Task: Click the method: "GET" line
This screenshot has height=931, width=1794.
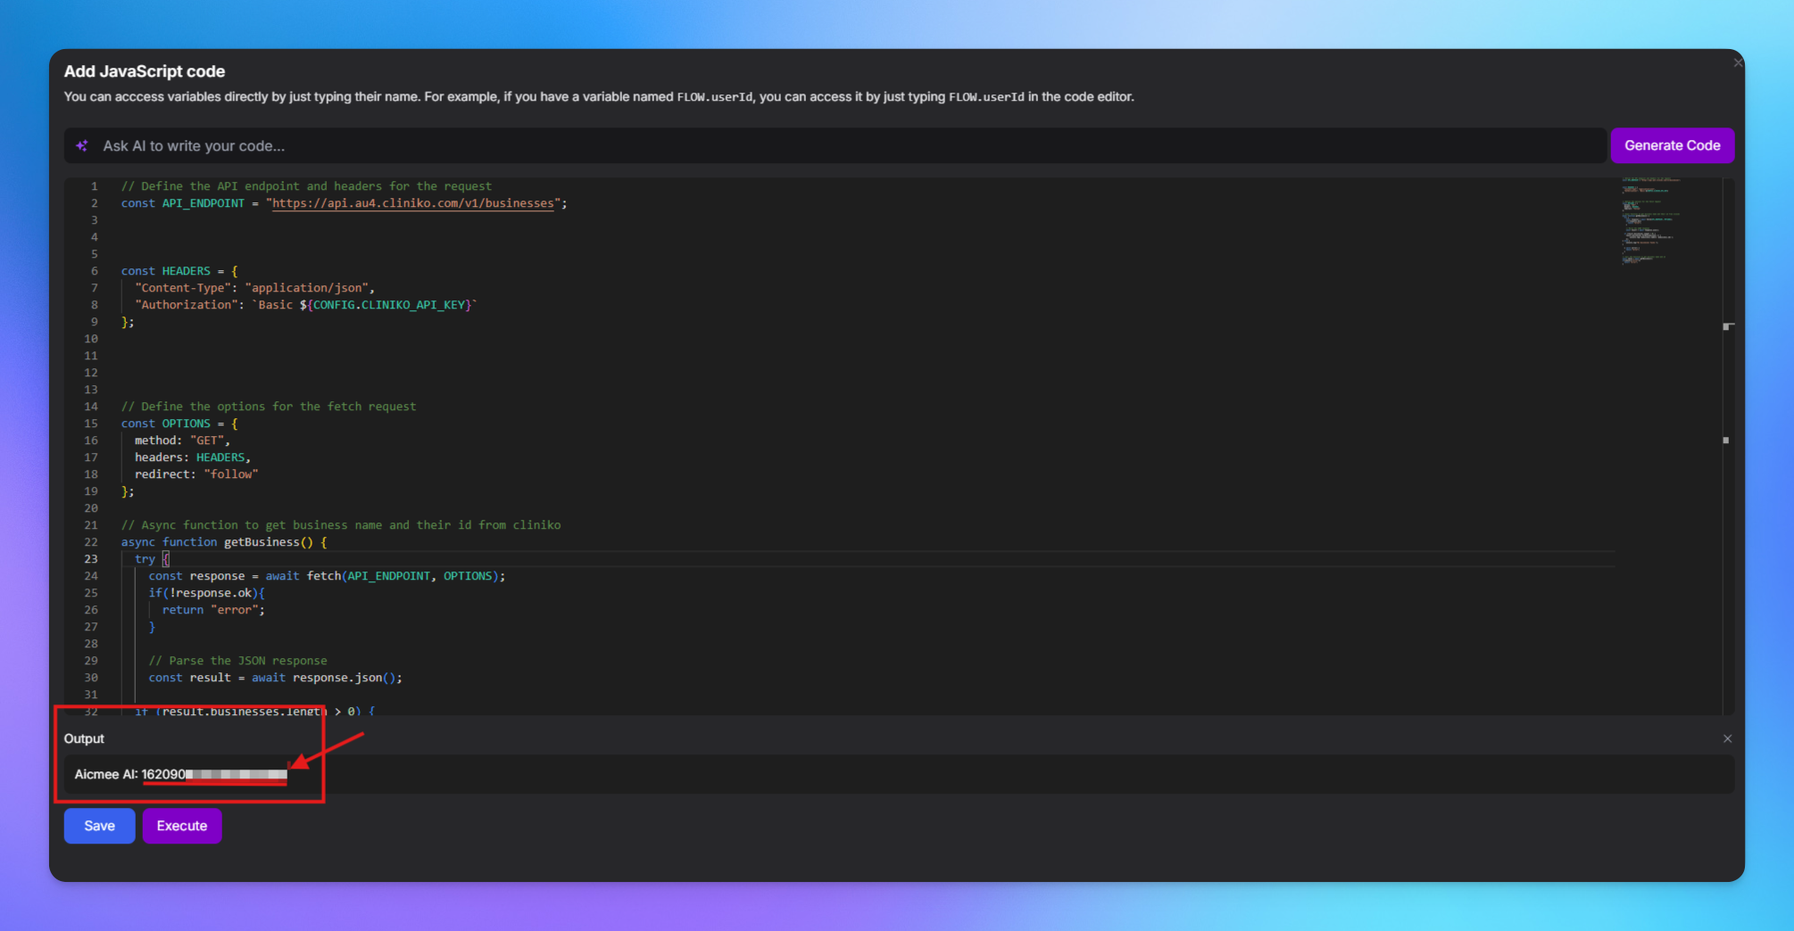Action: tap(182, 441)
